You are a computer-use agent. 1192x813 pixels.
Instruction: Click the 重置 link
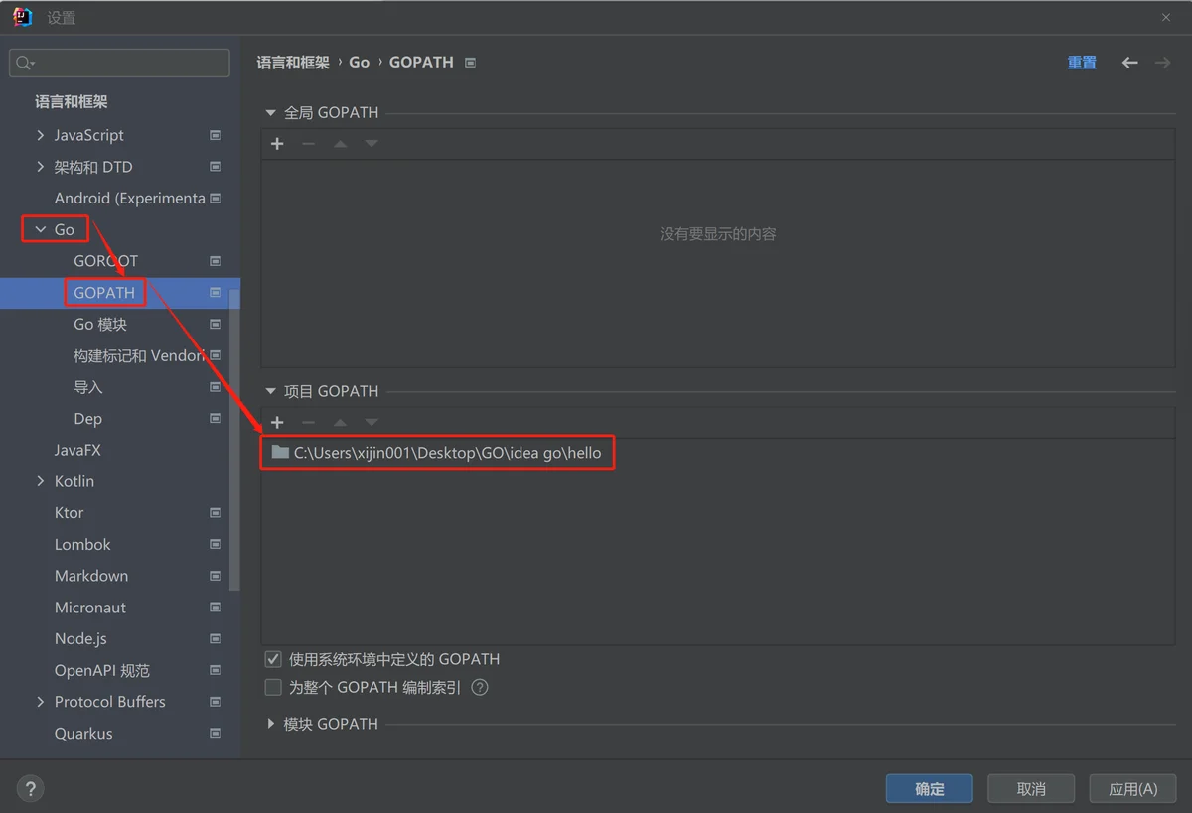[1082, 63]
